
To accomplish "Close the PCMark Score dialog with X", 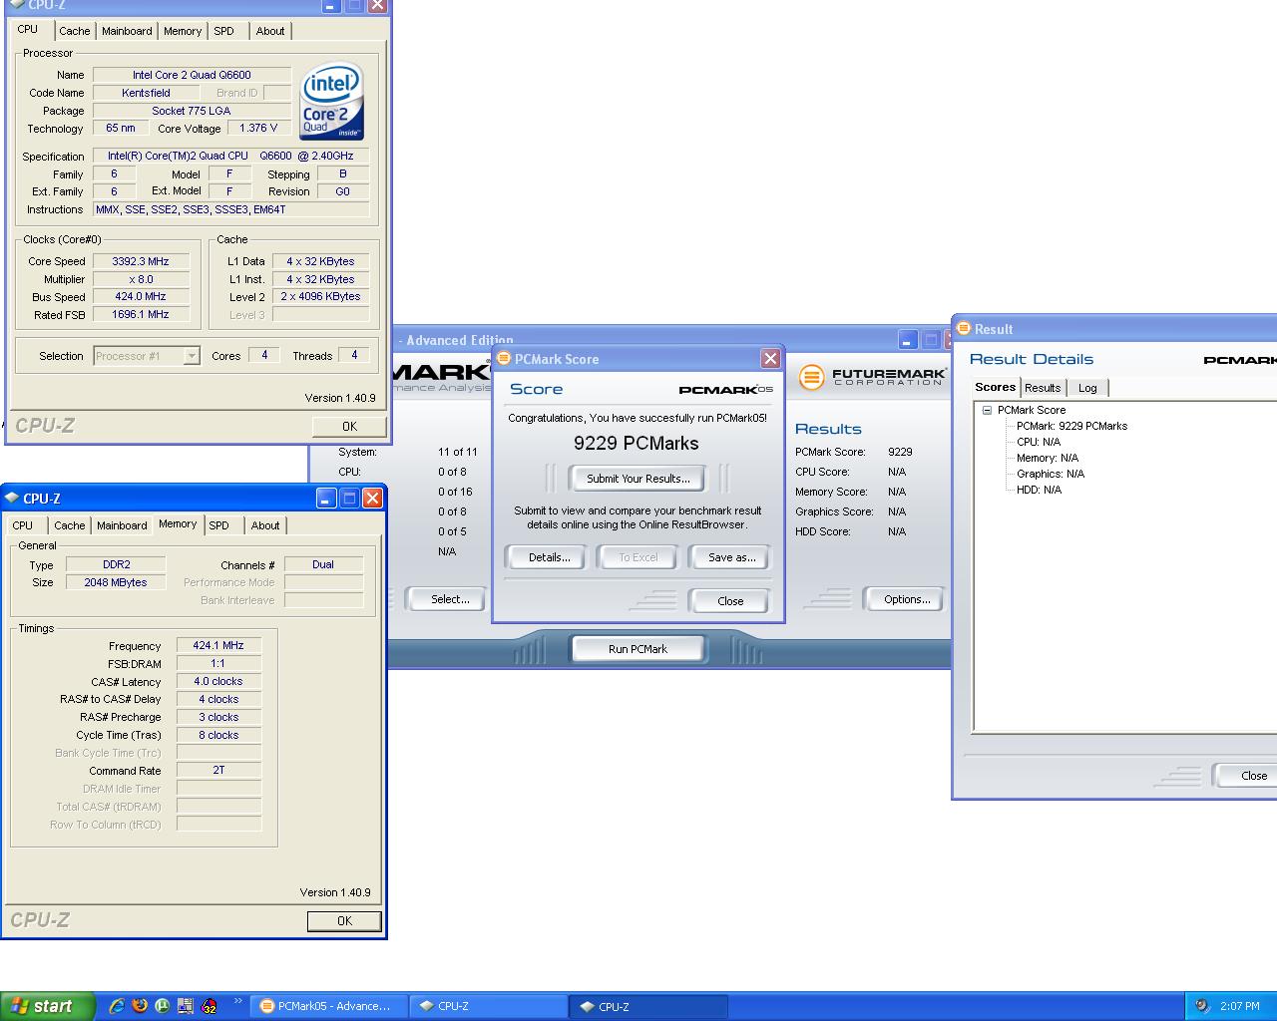I will 770,358.
